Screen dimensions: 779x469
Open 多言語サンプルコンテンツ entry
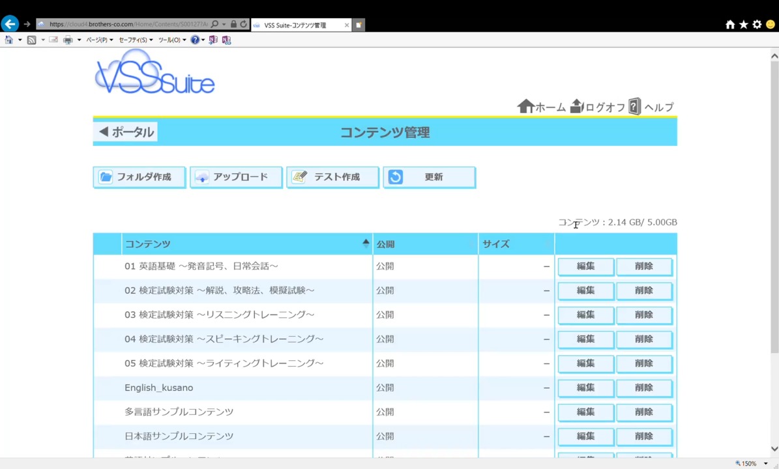click(179, 412)
